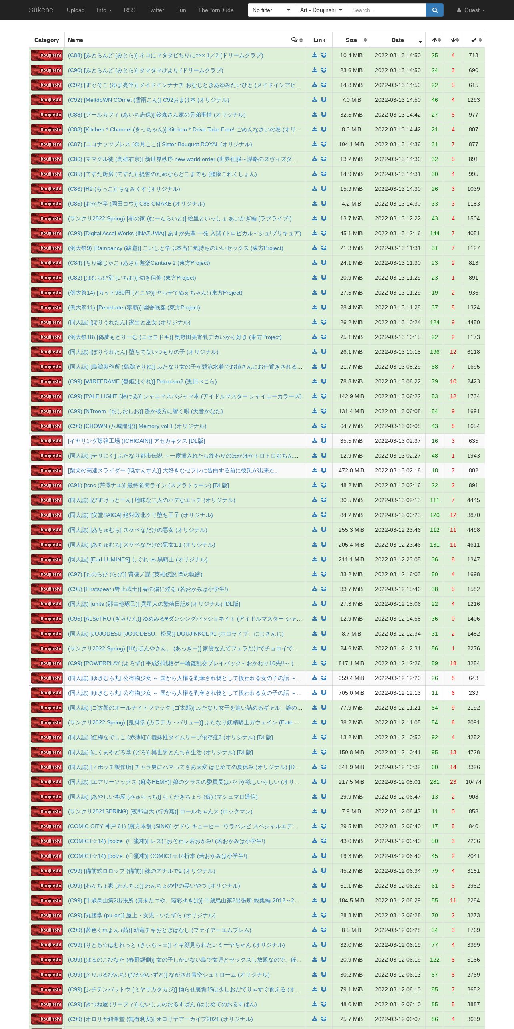Sort the table by the Size column
This screenshot has height=1029, width=514.
click(x=351, y=40)
